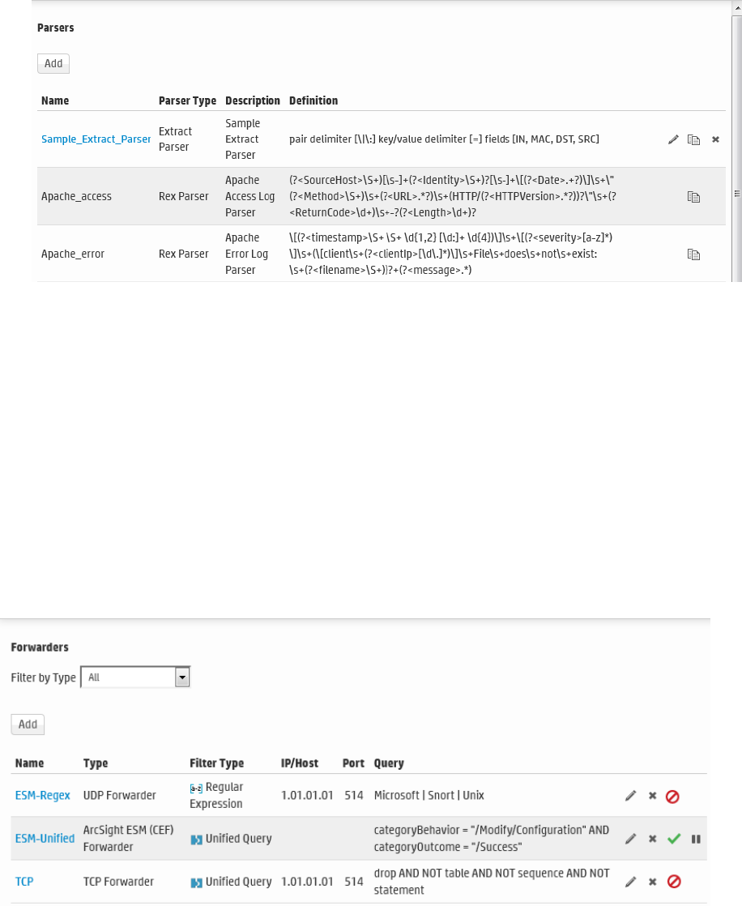Viewport: 742px width, 906px height.
Task: Click Add button under Forwarders
Action: 28,724
